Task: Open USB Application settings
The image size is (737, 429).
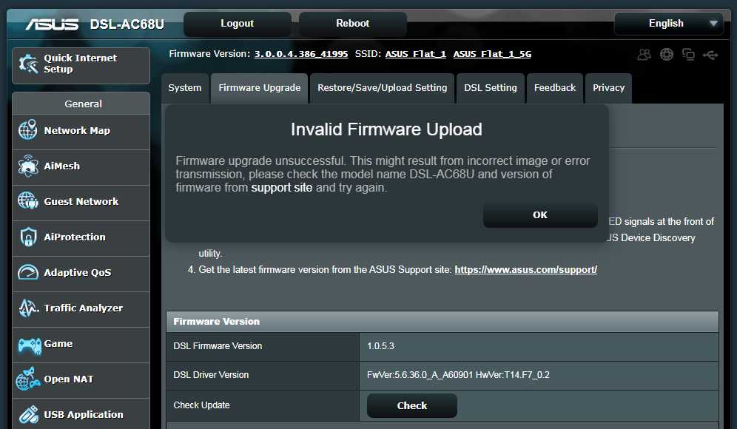Action: [81, 414]
